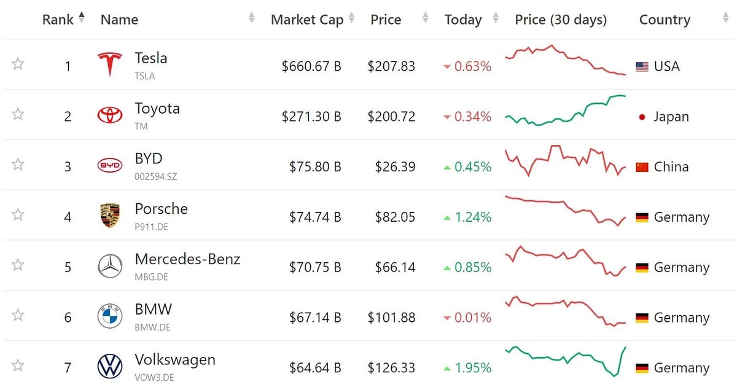Click the Toyota logo icon
The height and width of the screenshot is (387, 737).
(110, 115)
